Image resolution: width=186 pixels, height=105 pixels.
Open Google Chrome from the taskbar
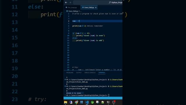click(x=76, y=102)
